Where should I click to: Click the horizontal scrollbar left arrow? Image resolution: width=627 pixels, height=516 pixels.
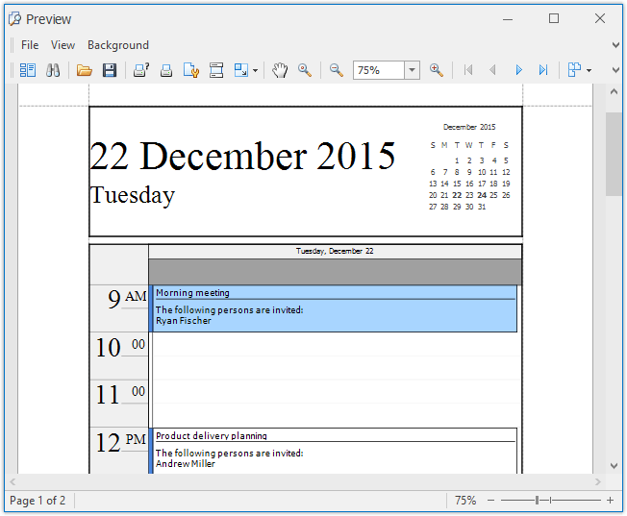click(13, 482)
